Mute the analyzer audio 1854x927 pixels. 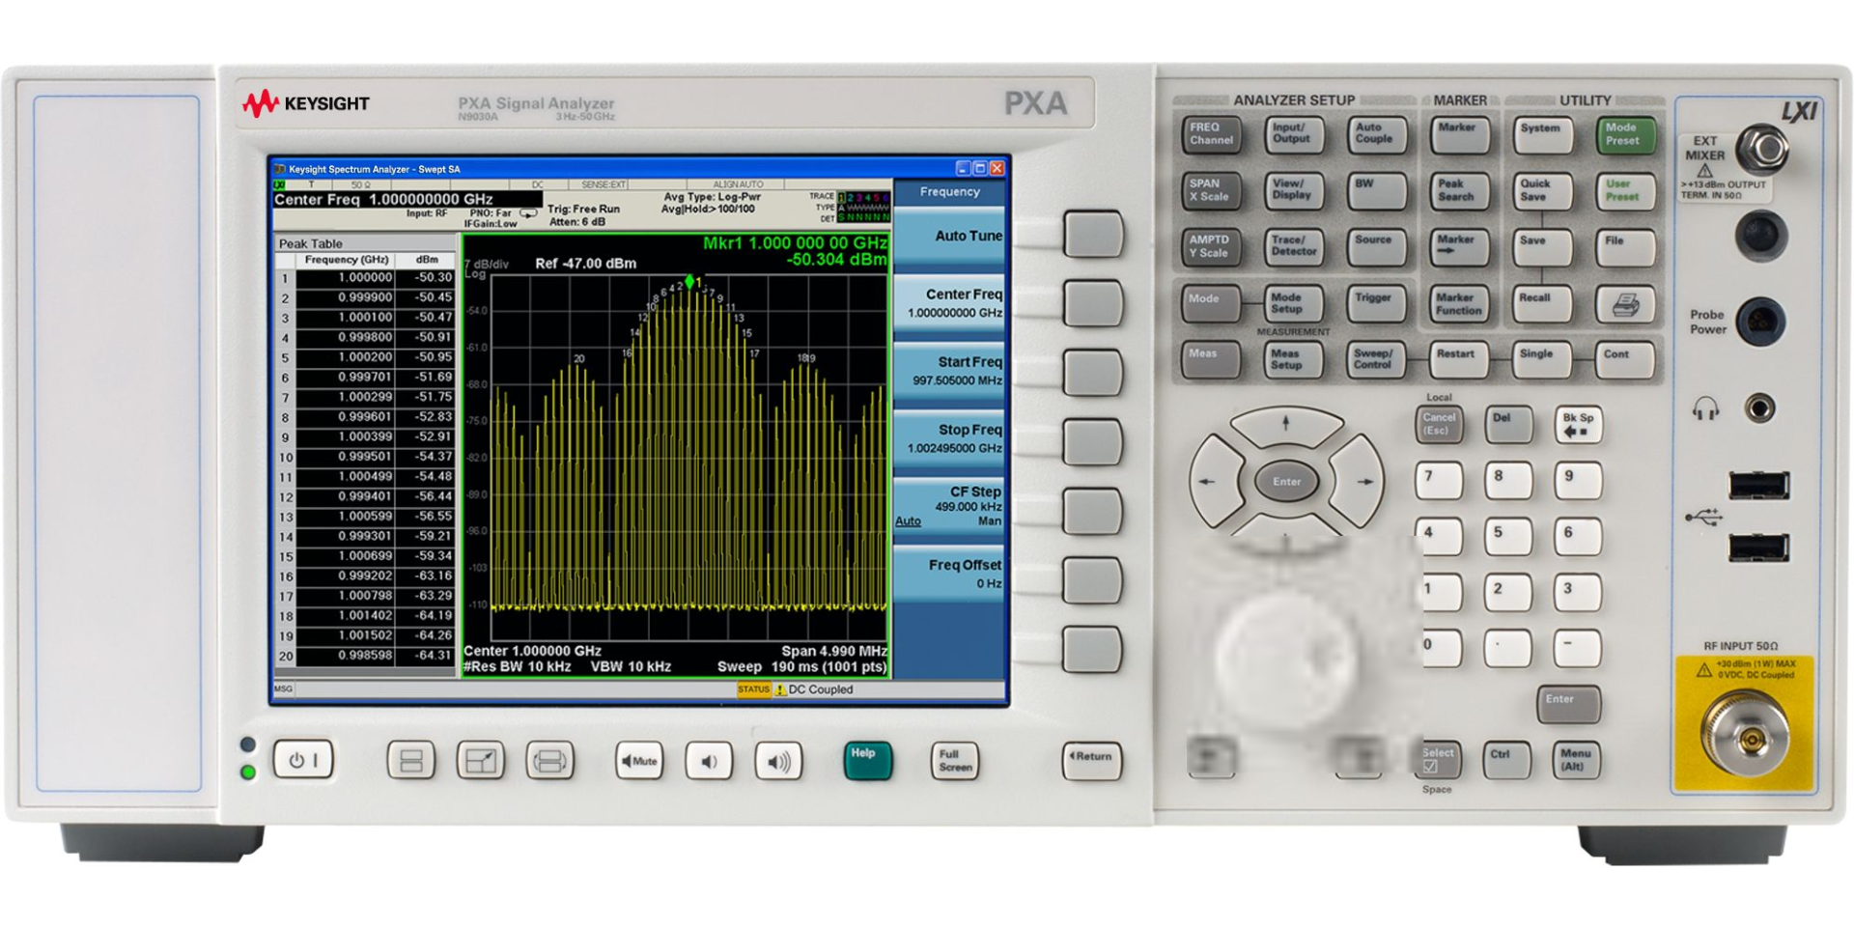639,761
